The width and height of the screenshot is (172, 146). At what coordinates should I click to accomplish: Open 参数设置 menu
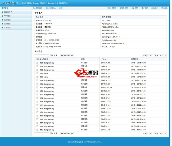134,8
